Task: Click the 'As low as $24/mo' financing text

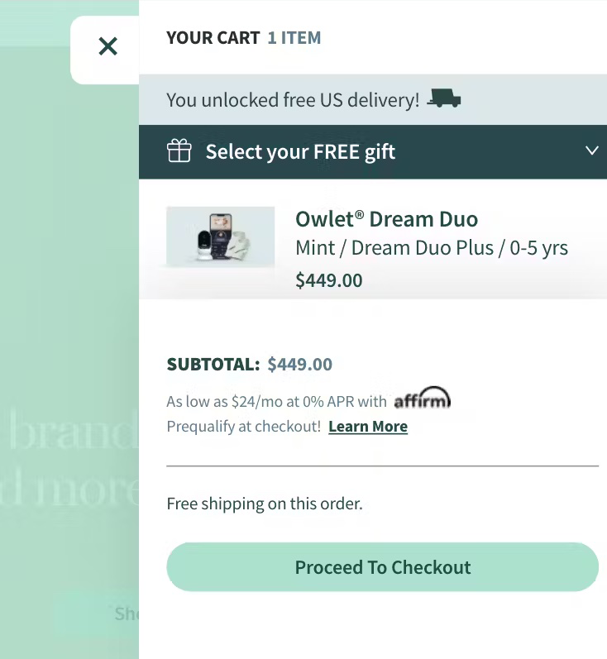Action: (x=276, y=402)
